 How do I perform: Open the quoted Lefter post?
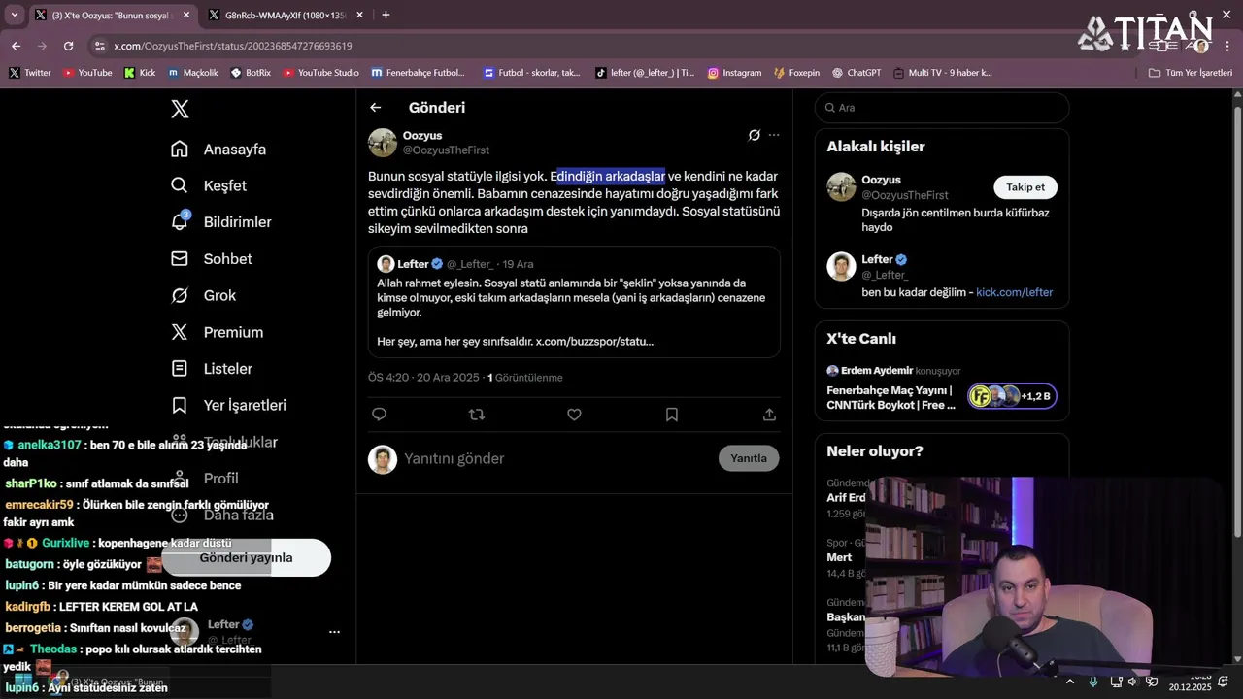tap(574, 302)
